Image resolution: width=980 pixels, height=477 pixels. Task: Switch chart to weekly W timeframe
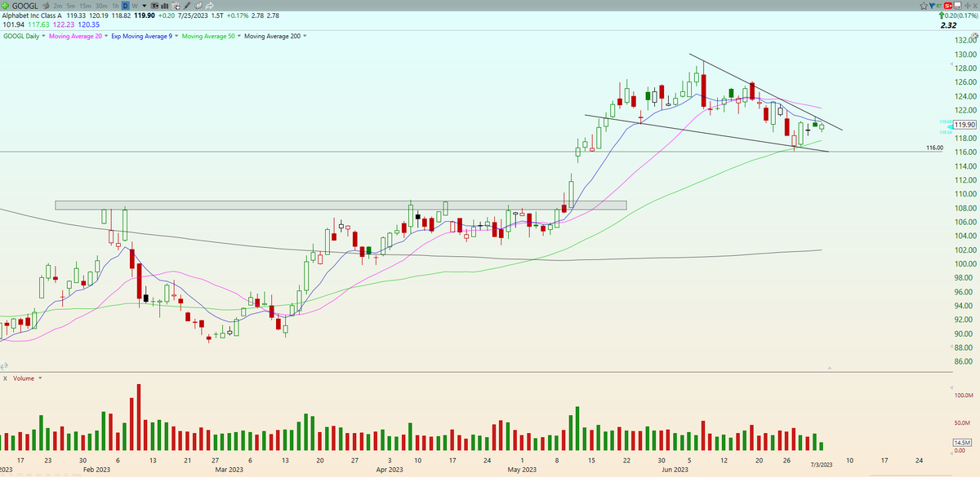pos(135,6)
